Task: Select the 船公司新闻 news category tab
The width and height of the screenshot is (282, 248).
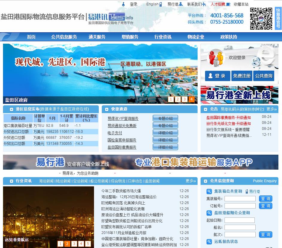Action: pos(99,181)
